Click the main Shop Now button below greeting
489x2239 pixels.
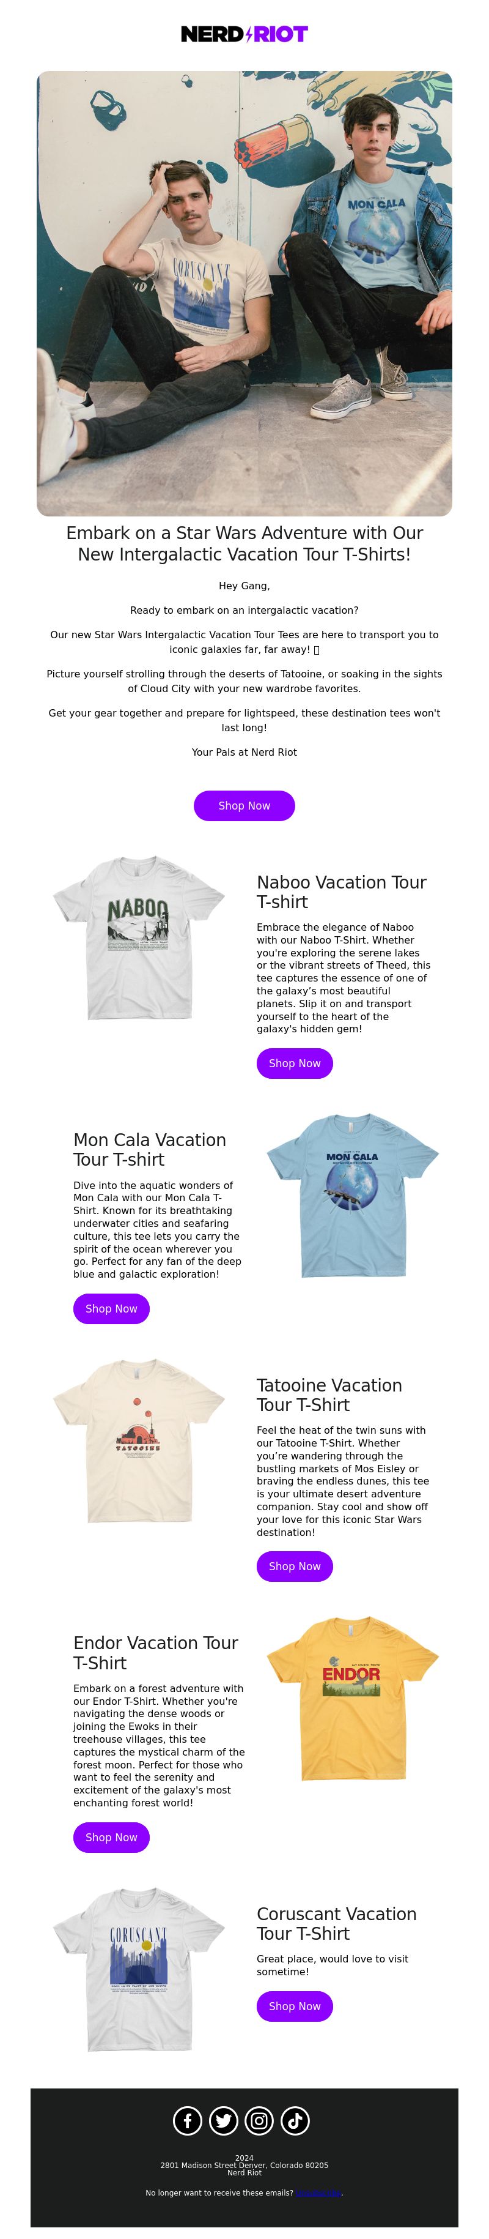pos(244,806)
